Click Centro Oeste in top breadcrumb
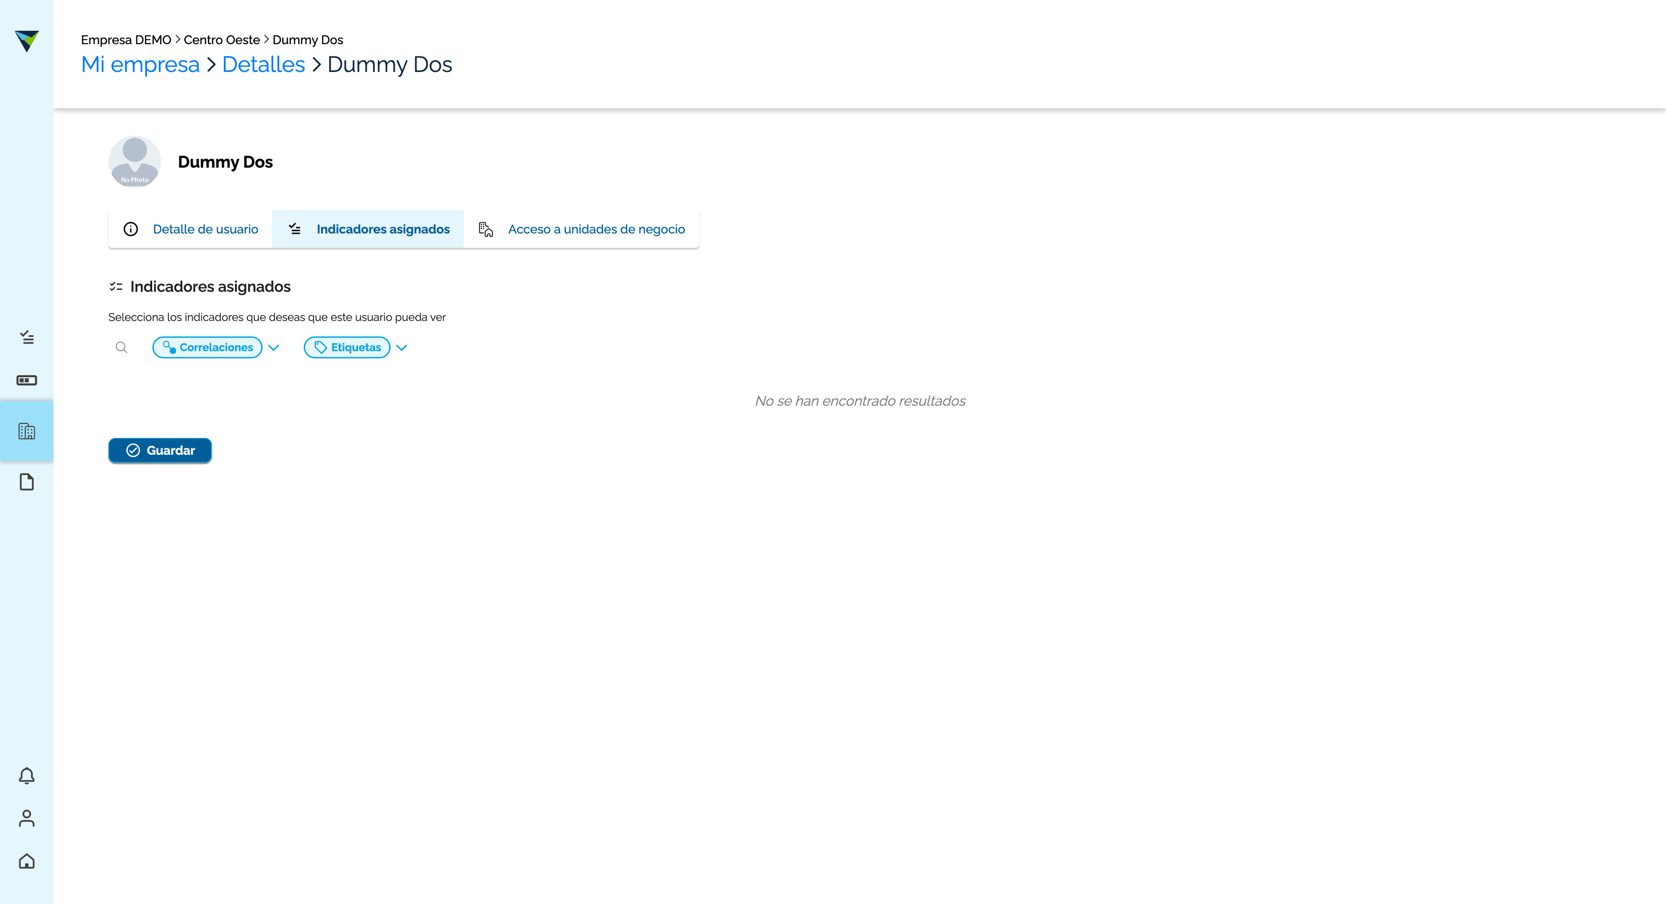 tap(222, 40)
